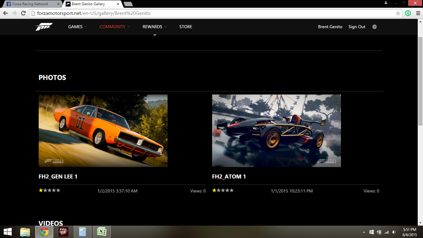This screenshot has height=238, width=423.
Task: Click the VIDEOS section heading
Action: (51, 223)
